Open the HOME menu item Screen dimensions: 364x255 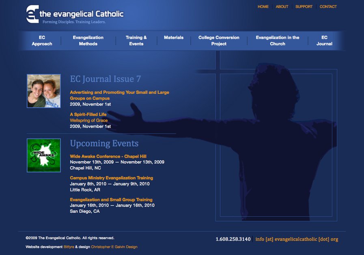(263, 6)
